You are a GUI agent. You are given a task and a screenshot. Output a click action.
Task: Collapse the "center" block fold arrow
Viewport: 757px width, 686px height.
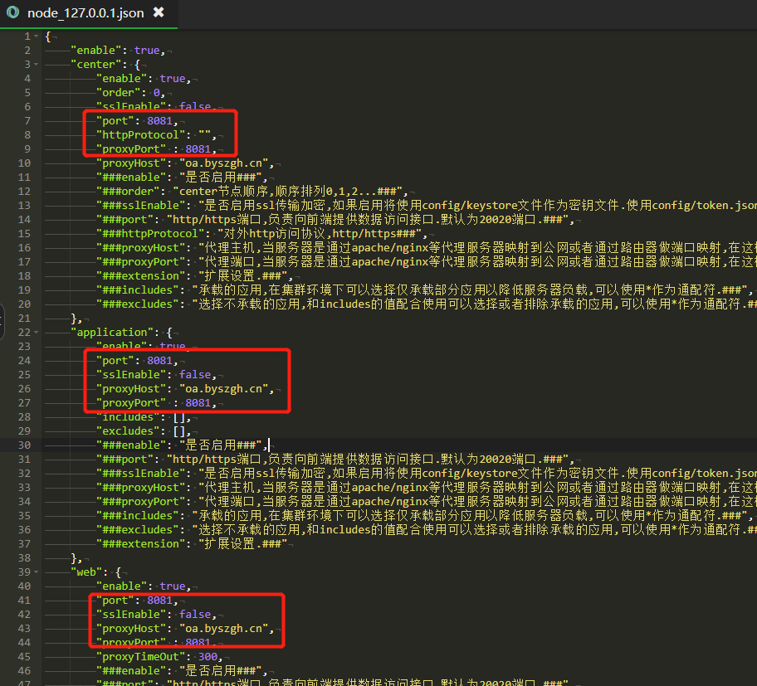point(37,65)
